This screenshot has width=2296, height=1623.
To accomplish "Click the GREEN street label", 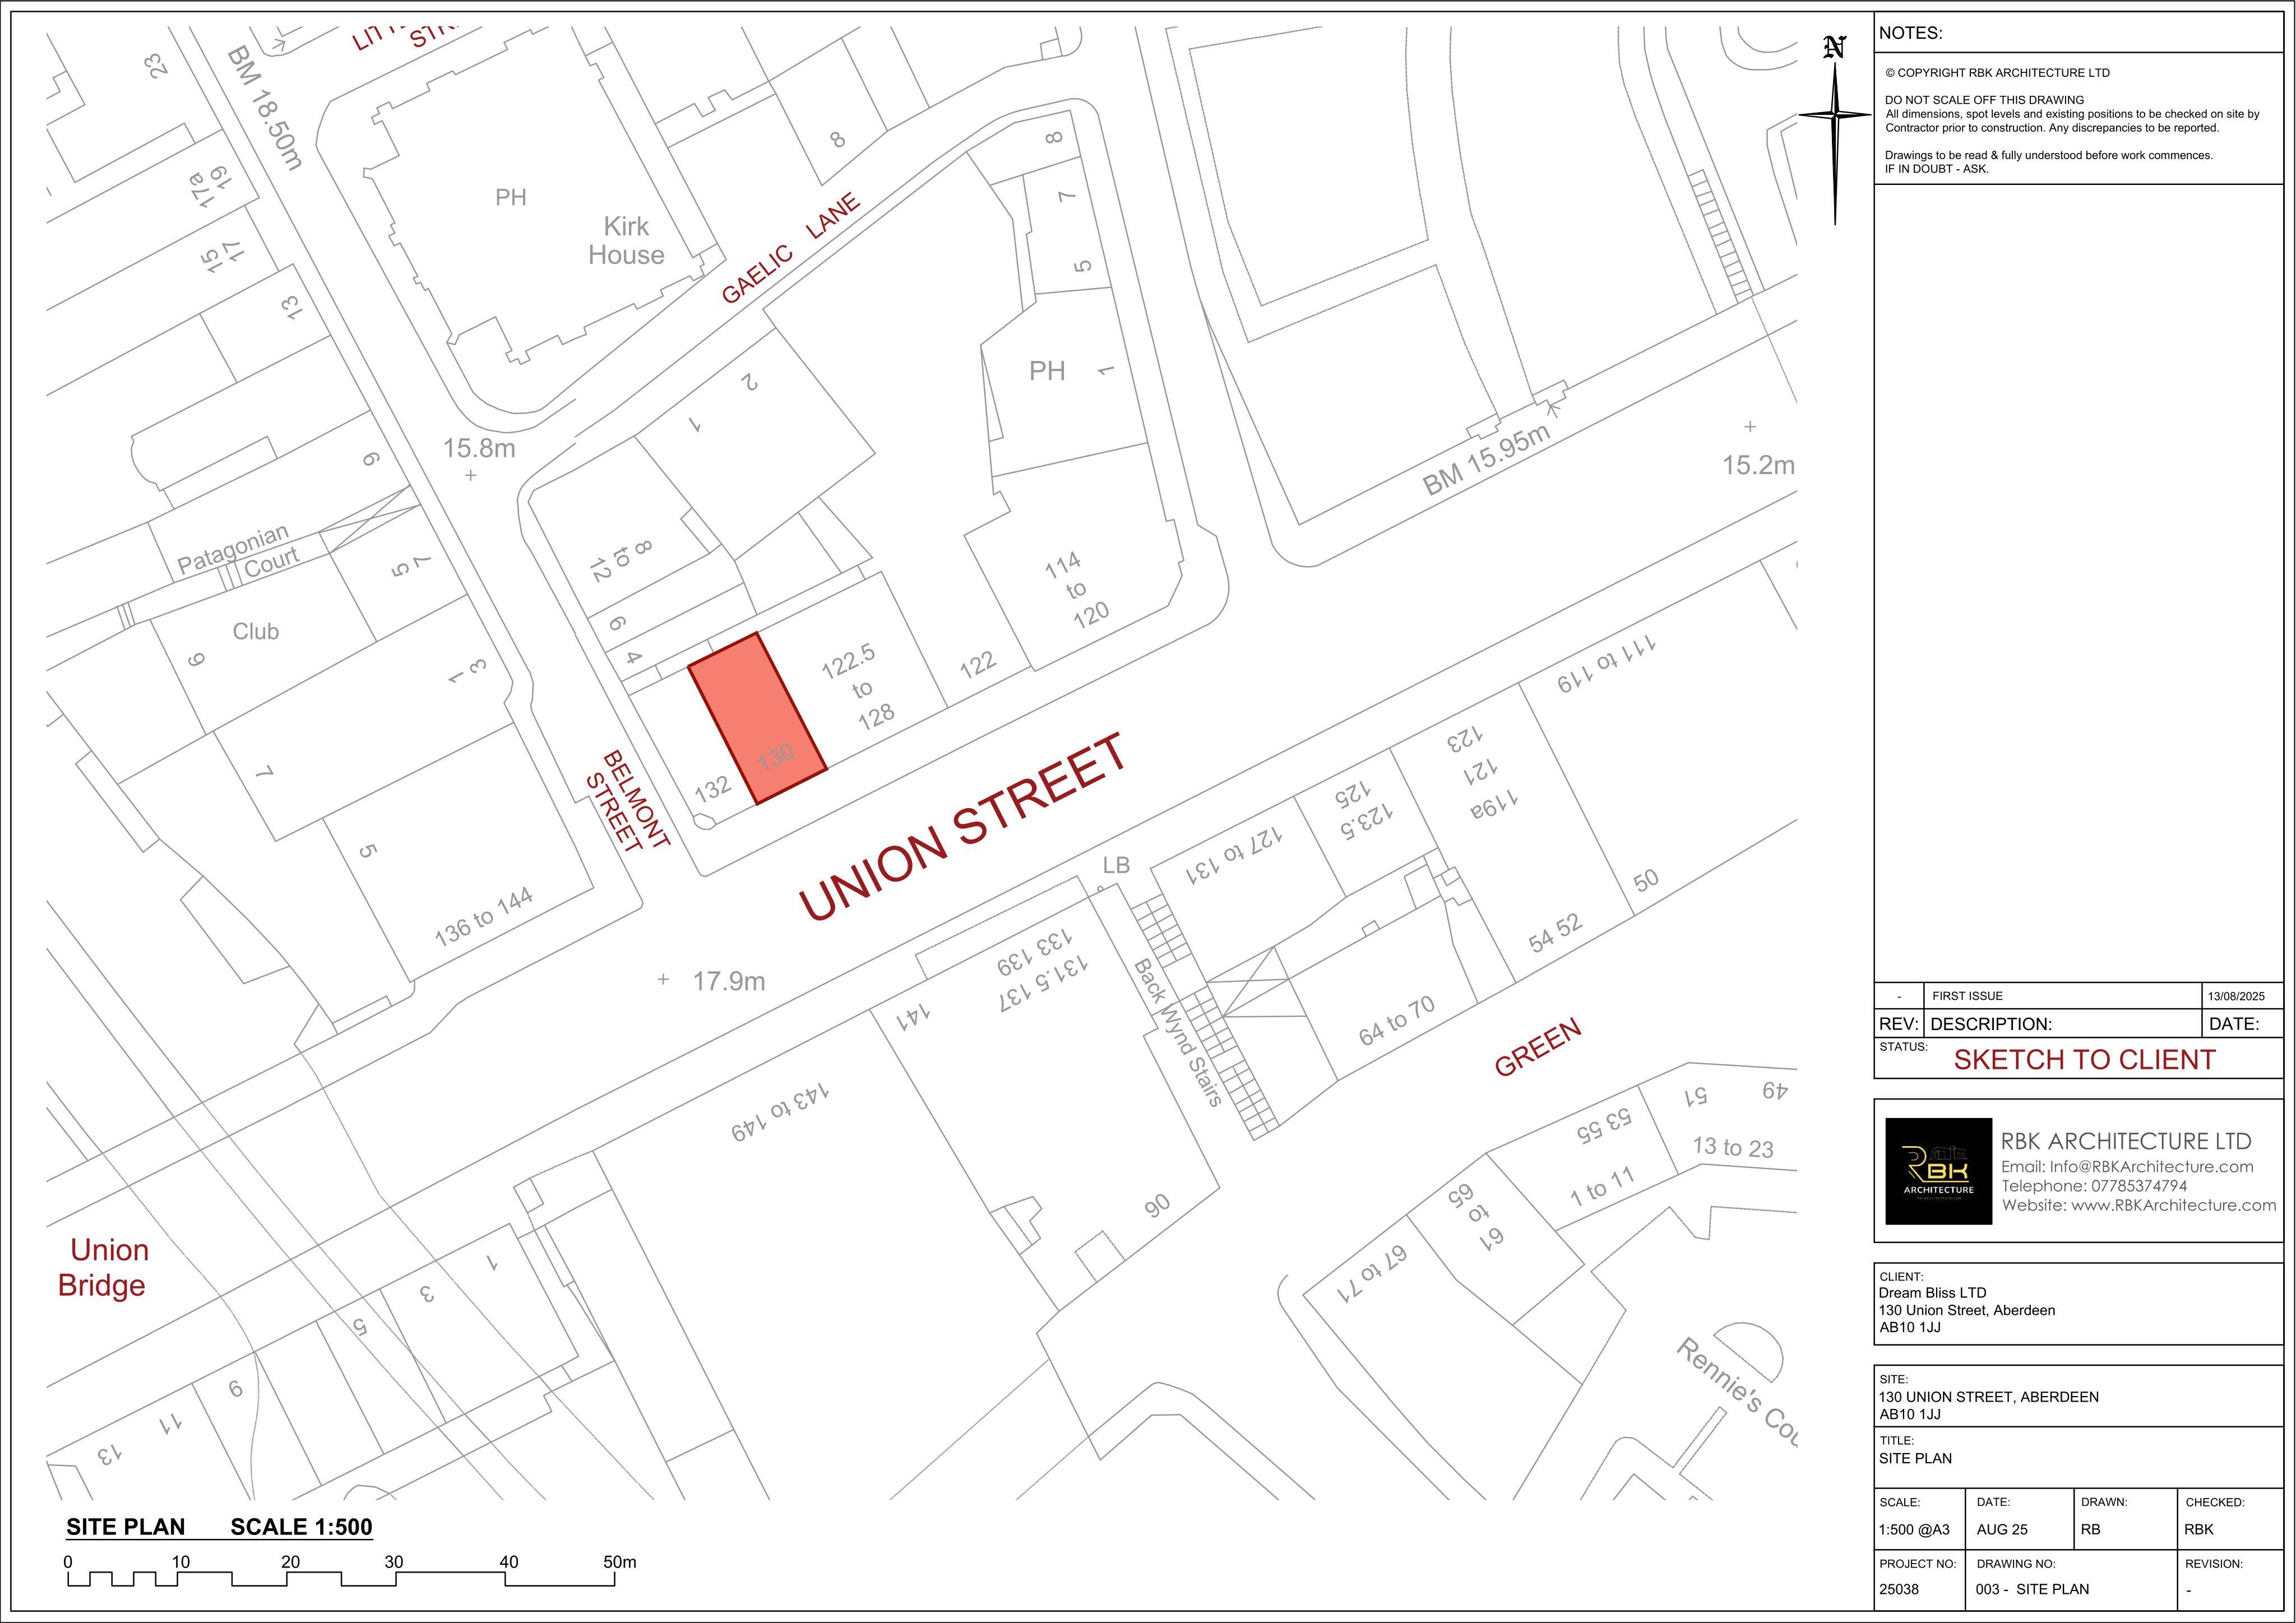I will 1538,1047.
